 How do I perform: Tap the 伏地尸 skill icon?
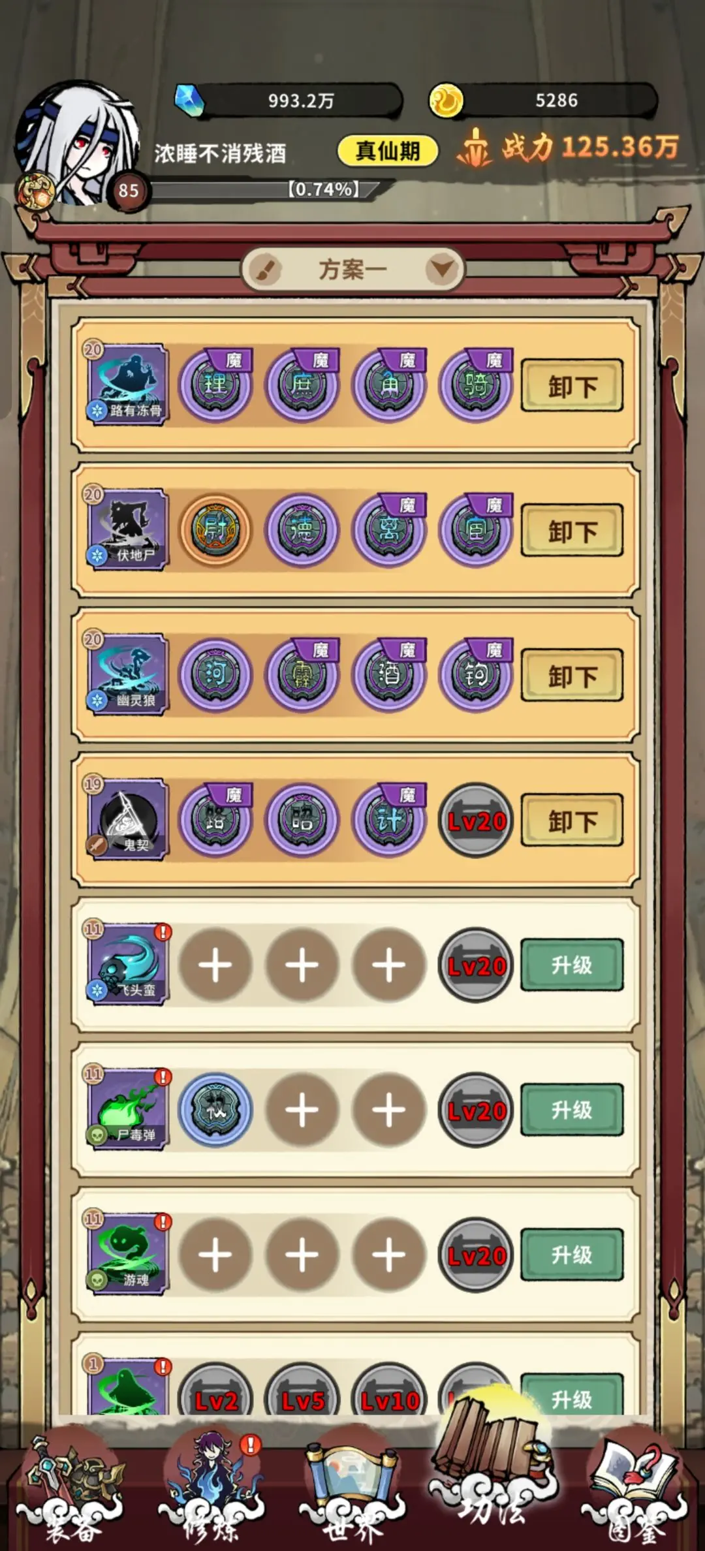click(127, 530)
